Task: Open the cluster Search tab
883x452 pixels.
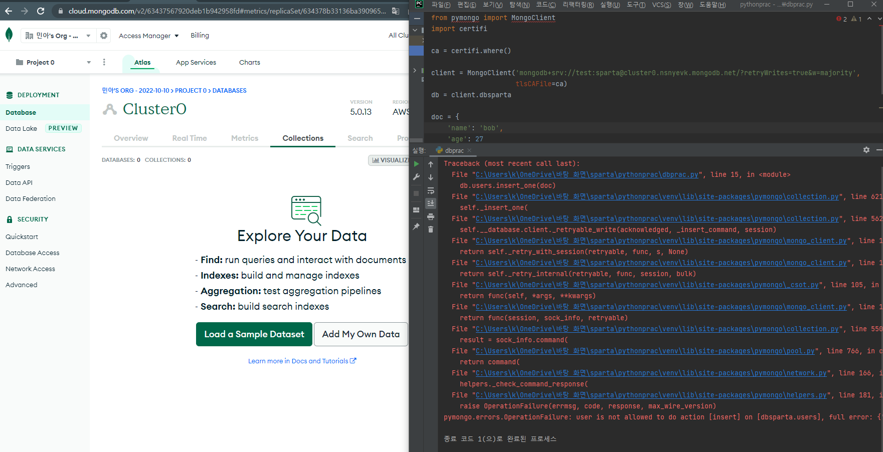Action: (360, 138)
